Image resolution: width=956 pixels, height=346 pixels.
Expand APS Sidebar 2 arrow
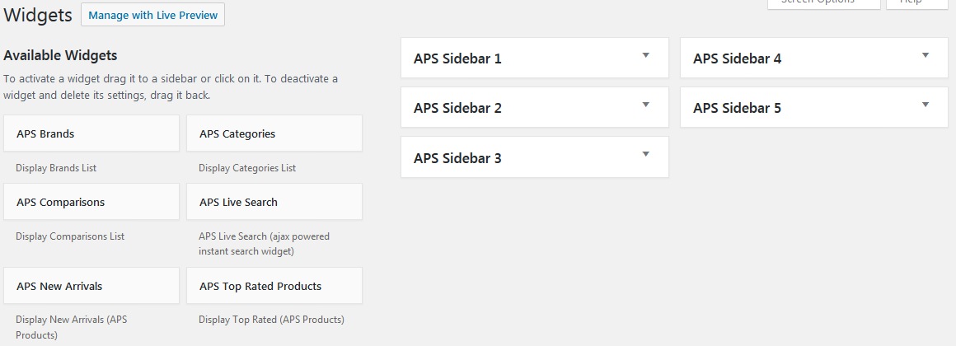click(x=645, y=105)
